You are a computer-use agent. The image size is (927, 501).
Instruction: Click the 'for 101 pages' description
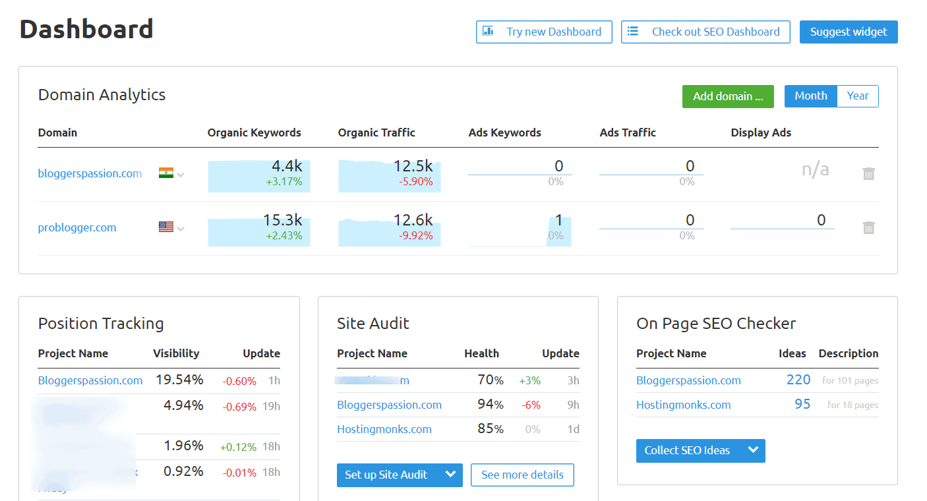point(851,380)
